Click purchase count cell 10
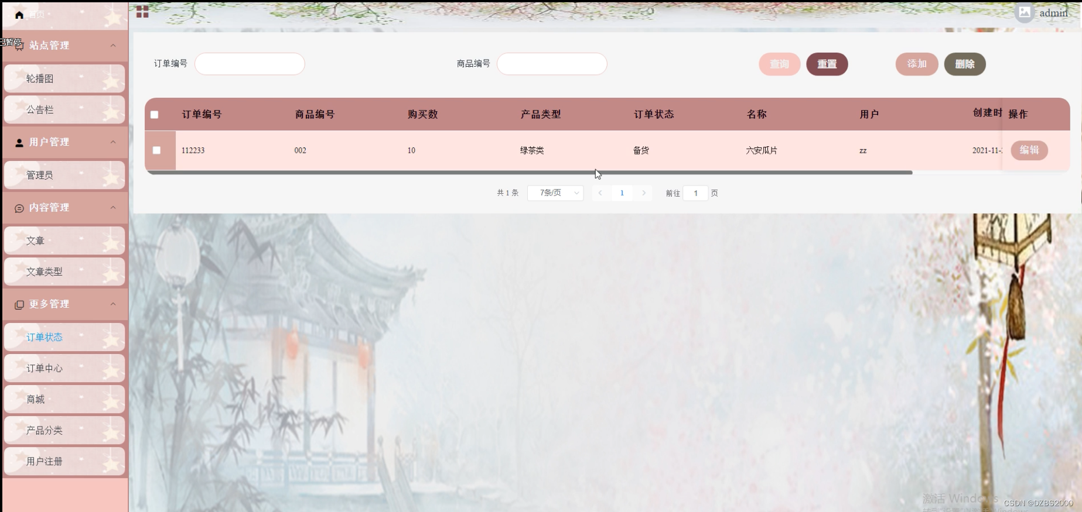The width and height of the screenshot is (1082, 512). tap(411, 150)
